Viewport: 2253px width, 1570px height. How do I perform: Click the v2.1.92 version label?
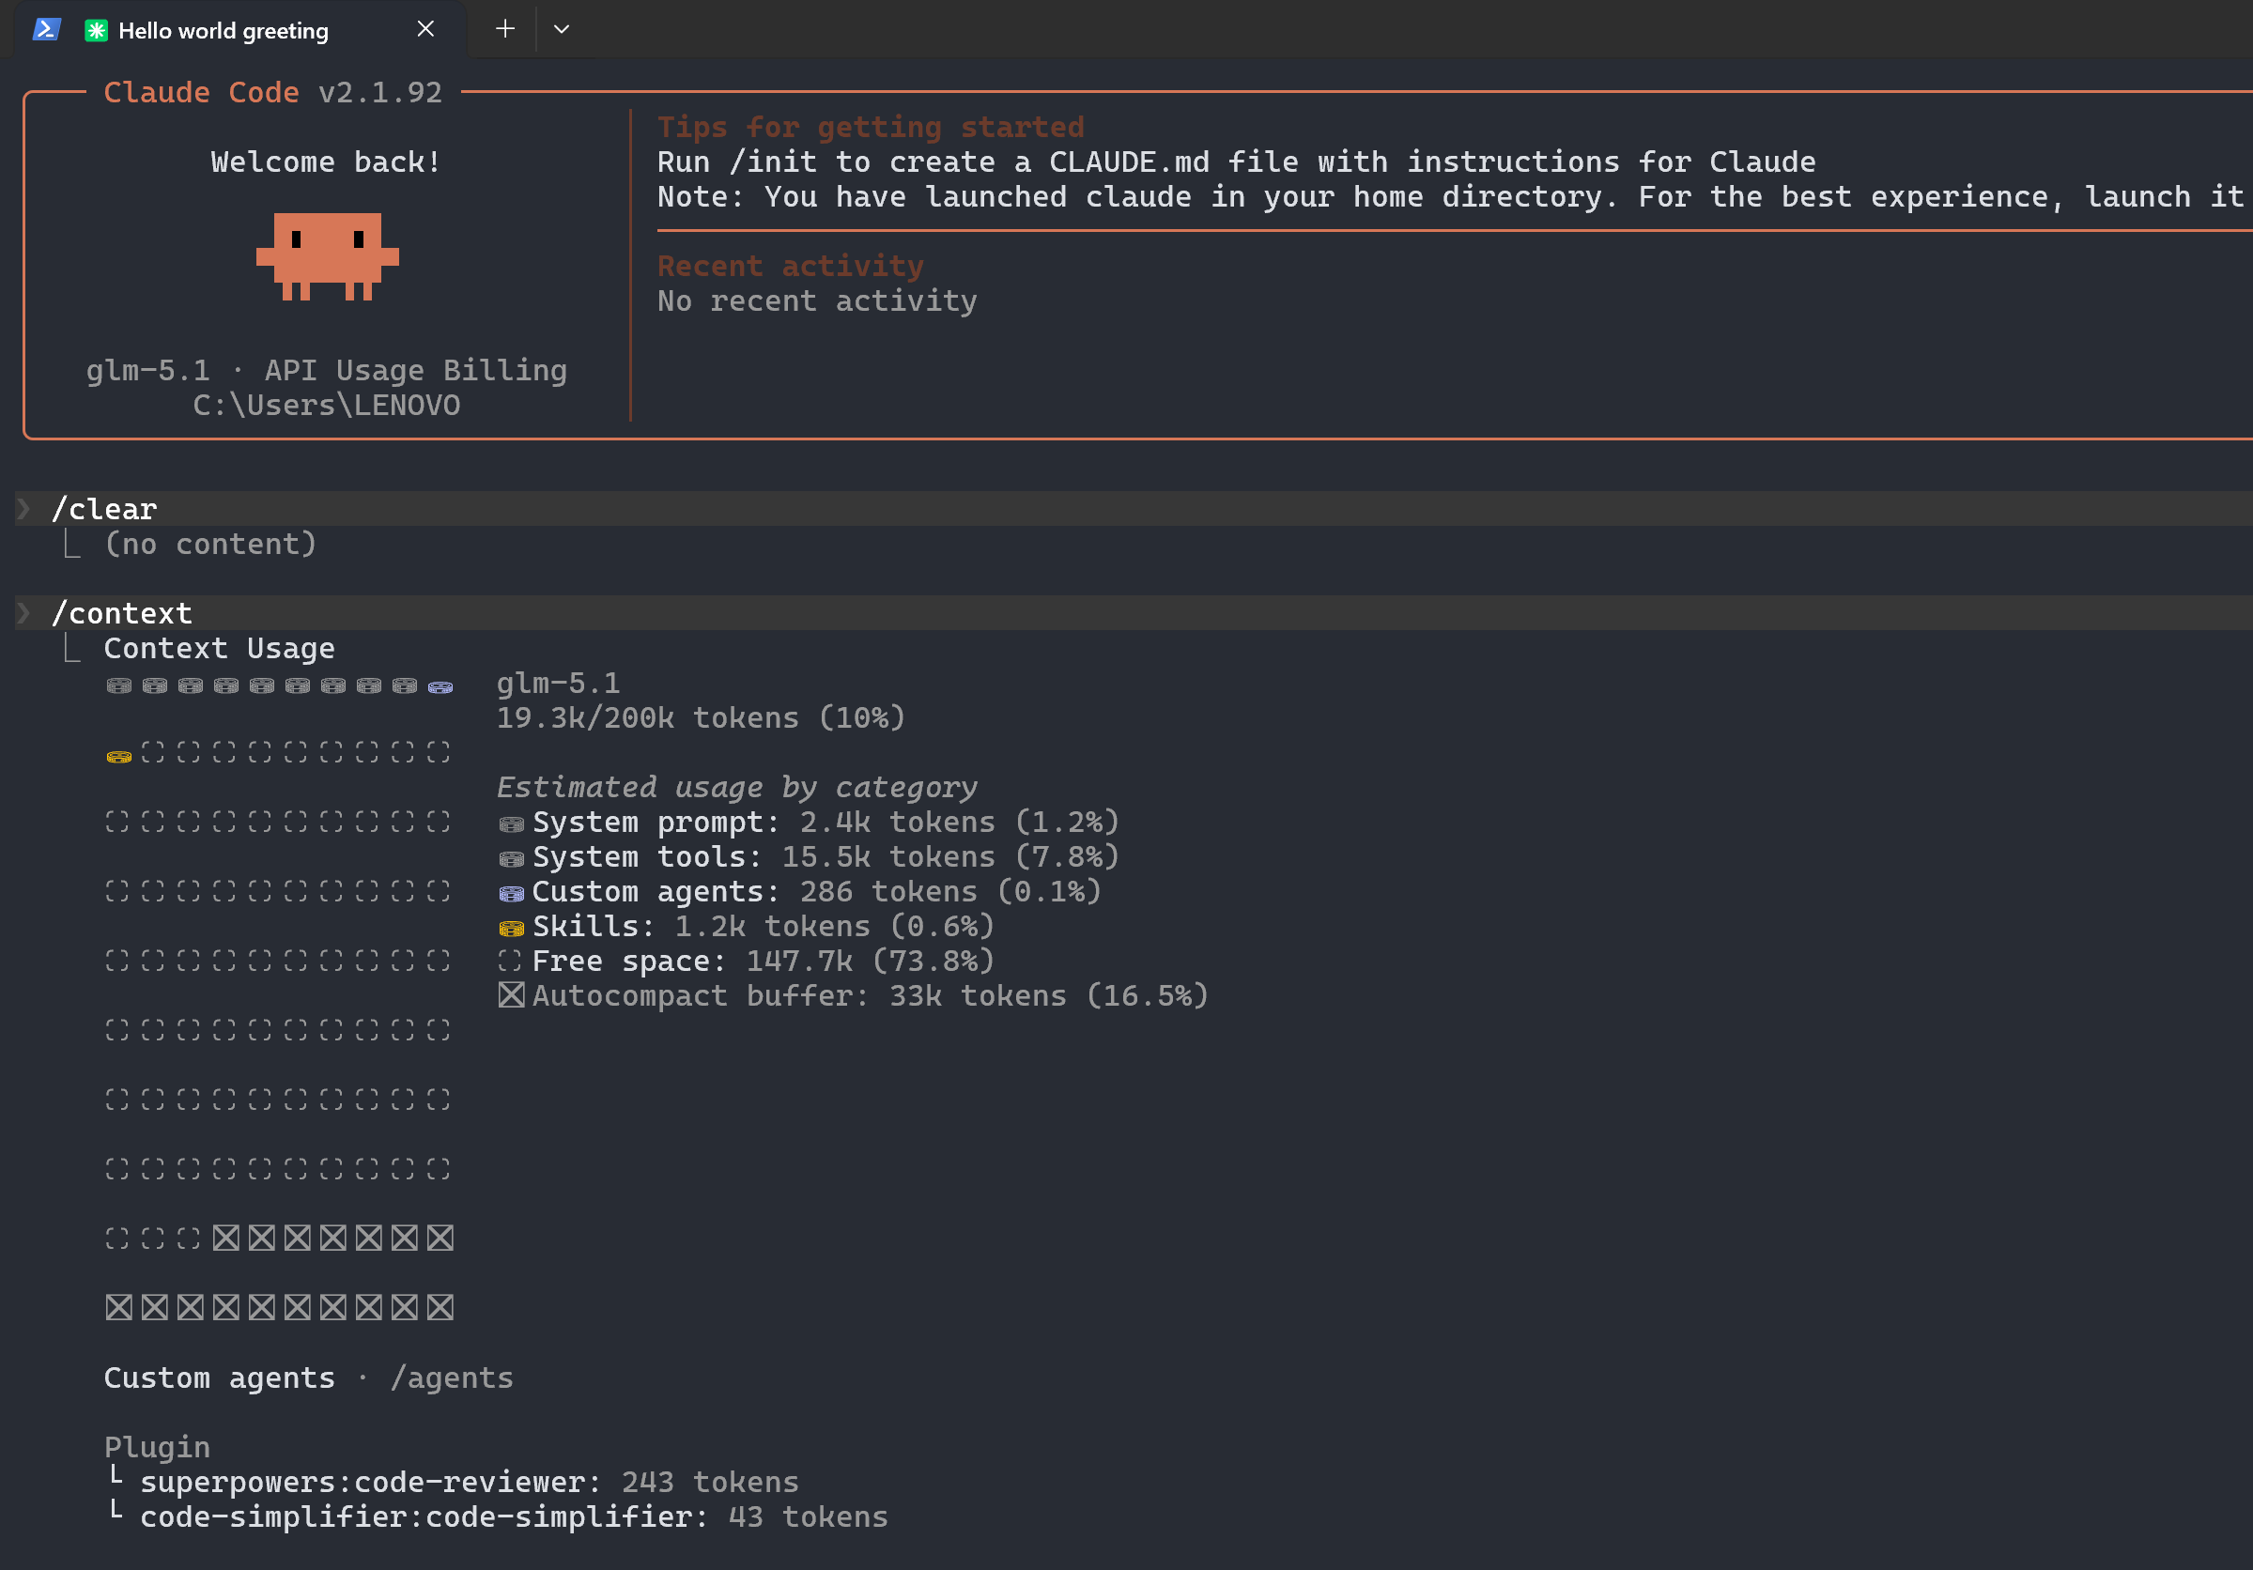pos(379,92)
